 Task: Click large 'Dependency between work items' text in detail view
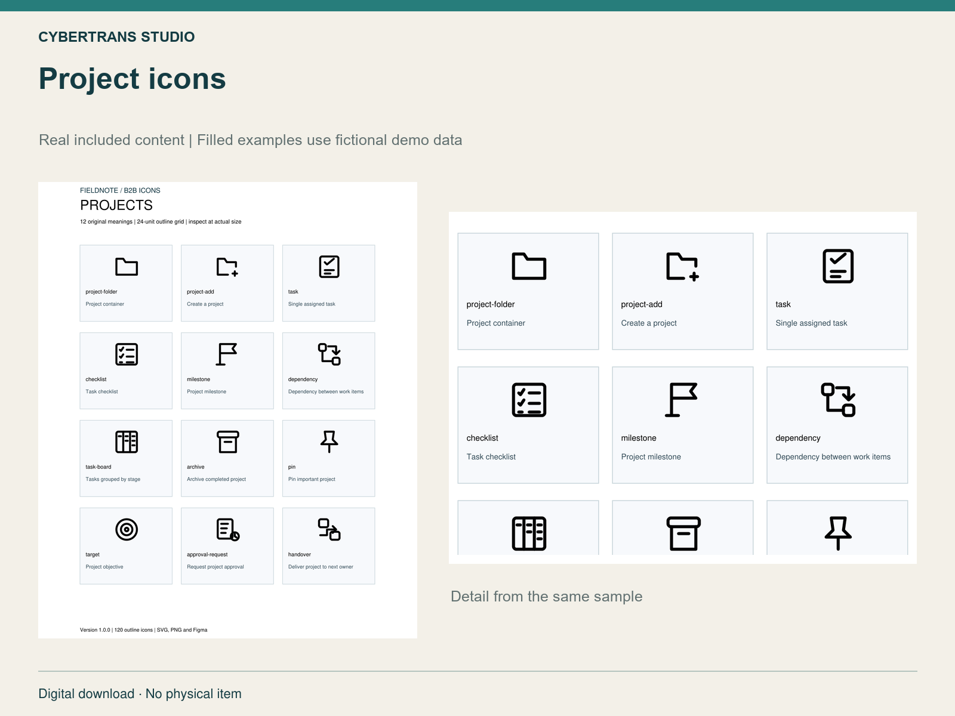(x=833, y=457)
